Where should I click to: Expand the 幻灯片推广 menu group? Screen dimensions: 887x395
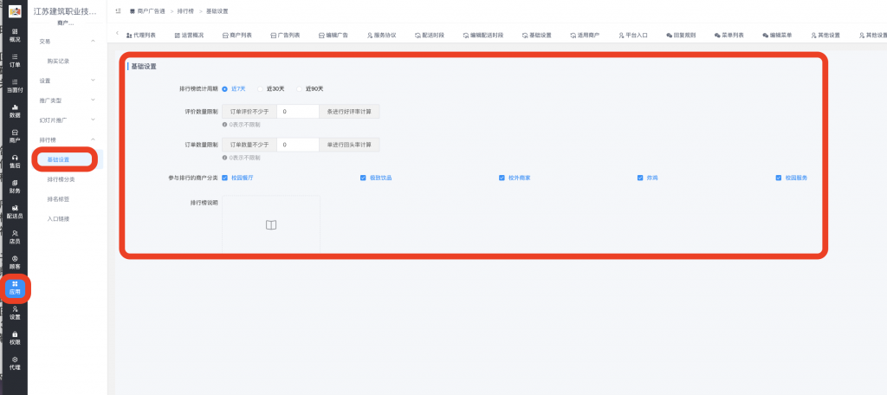(68, 120)
